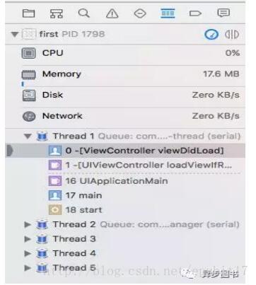This screenshot has height=285, width=256.
Task: Open the Breakpoint navigator icon
Action: [x=195, y=13]
